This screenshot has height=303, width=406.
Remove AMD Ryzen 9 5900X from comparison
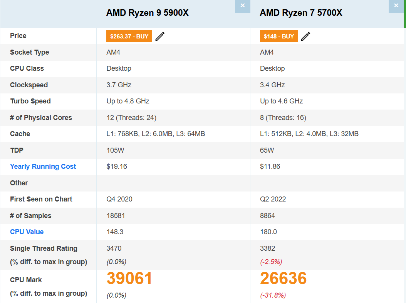(x=242, y=6)
